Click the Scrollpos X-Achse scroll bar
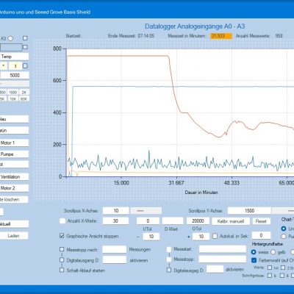The height and width of the screenshot is (294, 294). point(146,210)
